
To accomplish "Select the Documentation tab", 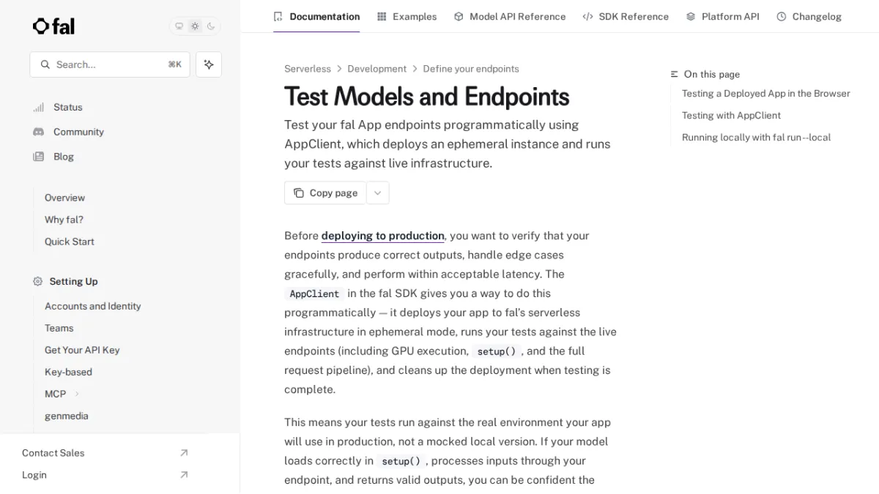I will point(316,16).
